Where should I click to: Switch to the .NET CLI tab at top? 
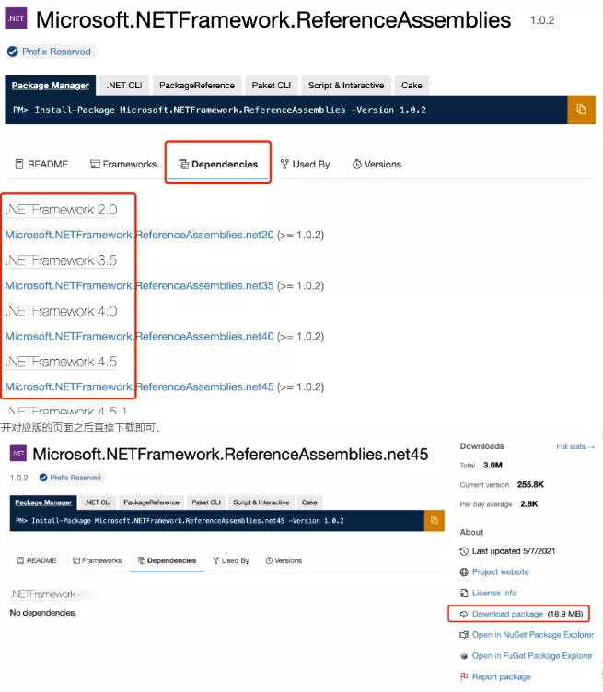pos(124,86)
